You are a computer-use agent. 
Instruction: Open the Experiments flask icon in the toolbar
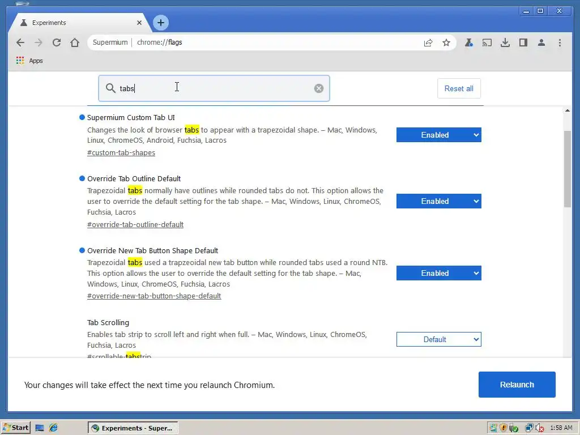pos(468,42)
